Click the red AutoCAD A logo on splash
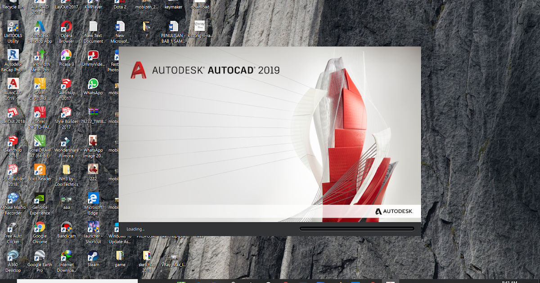The height and width of the screenshot is (283, 540). pyautogui.click(x=139, y=70)
